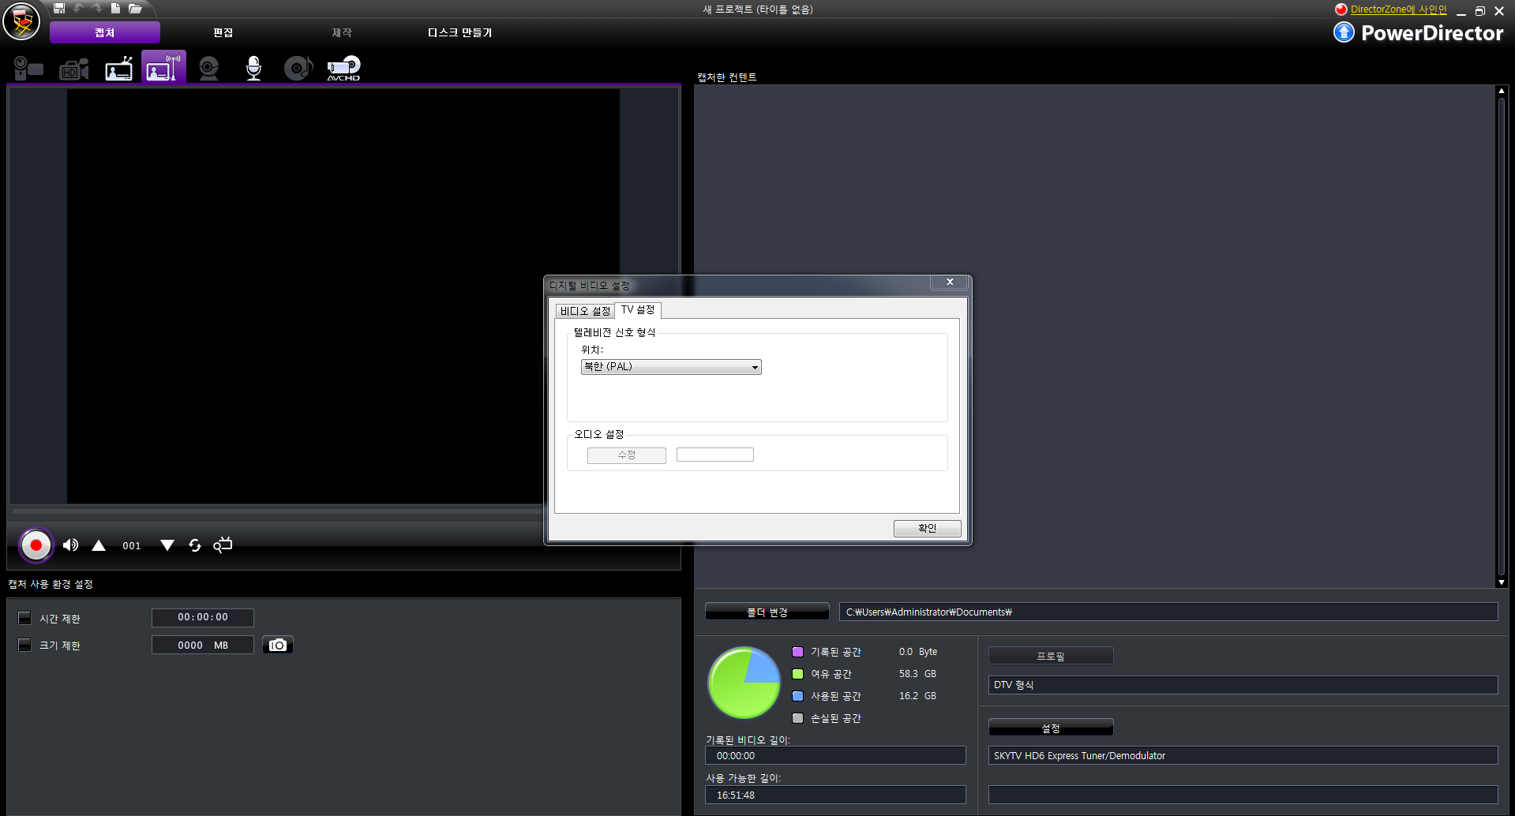Start recording with the red record button
The image size is (1515, 816).
tap(36, 545)
